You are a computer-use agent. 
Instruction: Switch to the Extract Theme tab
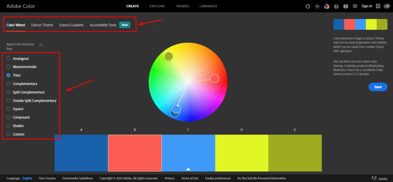[x=42, y=25]
